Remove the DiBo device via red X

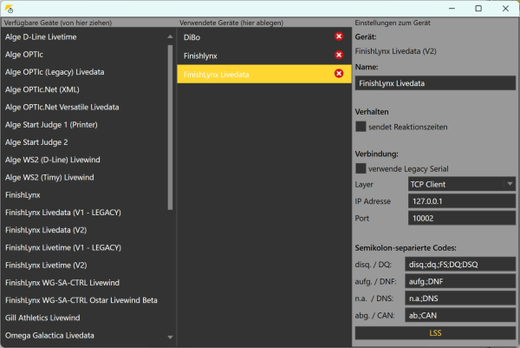pos(339,37)
